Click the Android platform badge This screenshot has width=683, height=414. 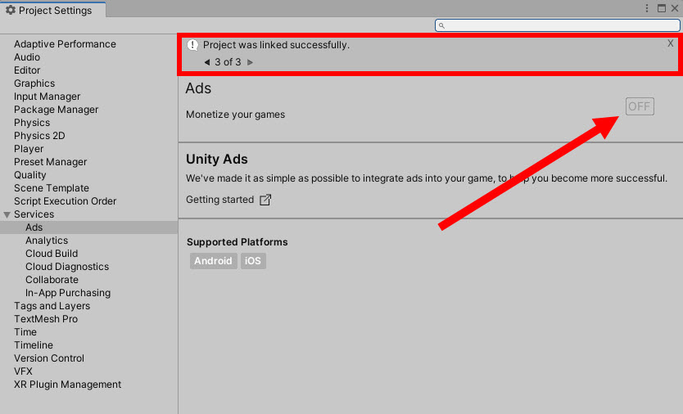pyautogui.click(x=213, y=261)
